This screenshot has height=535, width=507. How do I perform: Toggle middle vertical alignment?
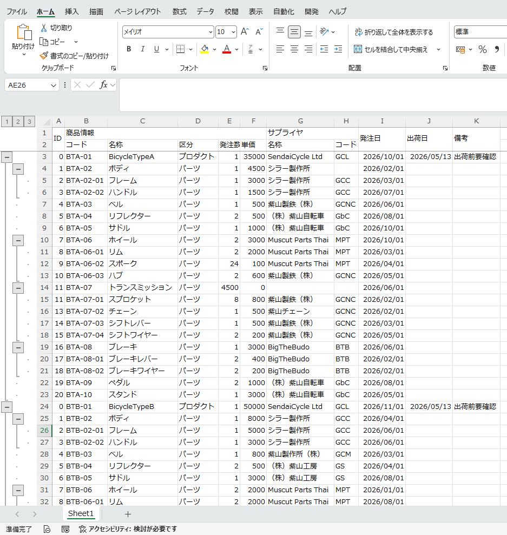(294, 32)
